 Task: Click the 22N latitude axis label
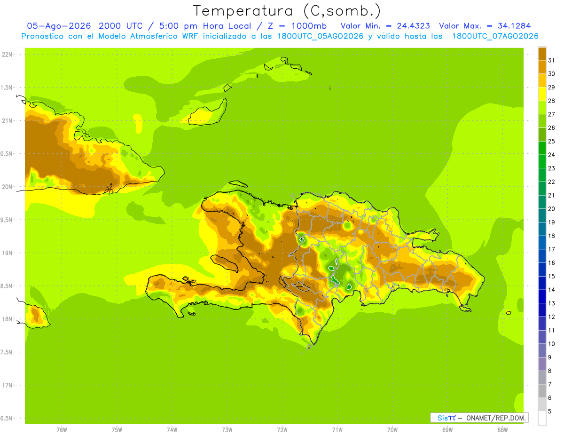click(8, 54)
